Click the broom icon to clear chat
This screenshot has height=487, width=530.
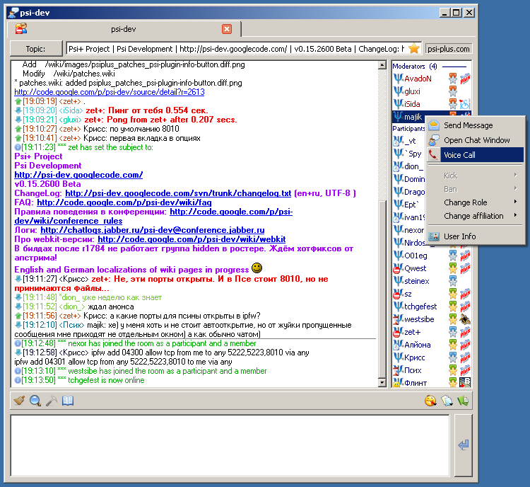(x=19, y=401)
